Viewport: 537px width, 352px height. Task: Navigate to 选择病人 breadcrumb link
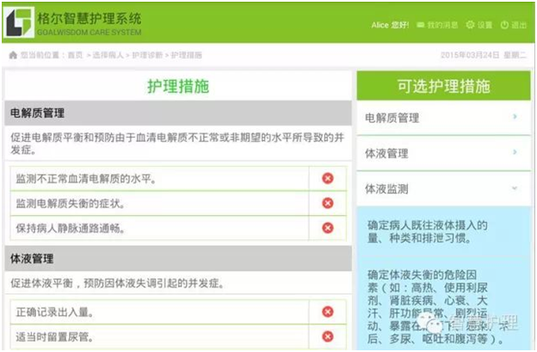coord(108,55)
